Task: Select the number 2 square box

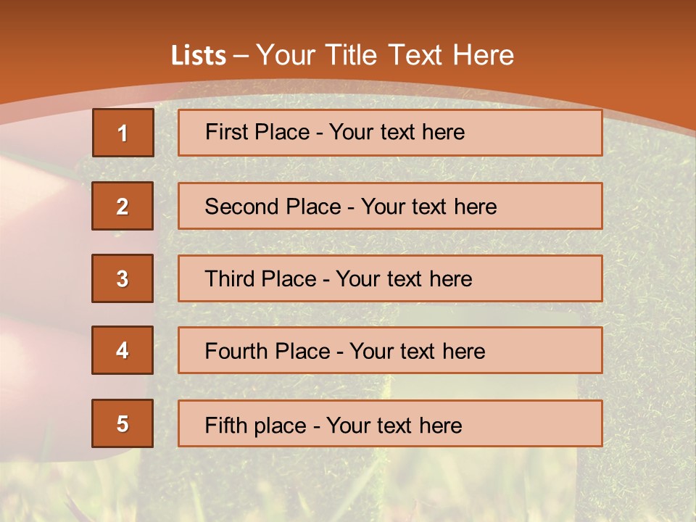Action: tap(123, 206)
